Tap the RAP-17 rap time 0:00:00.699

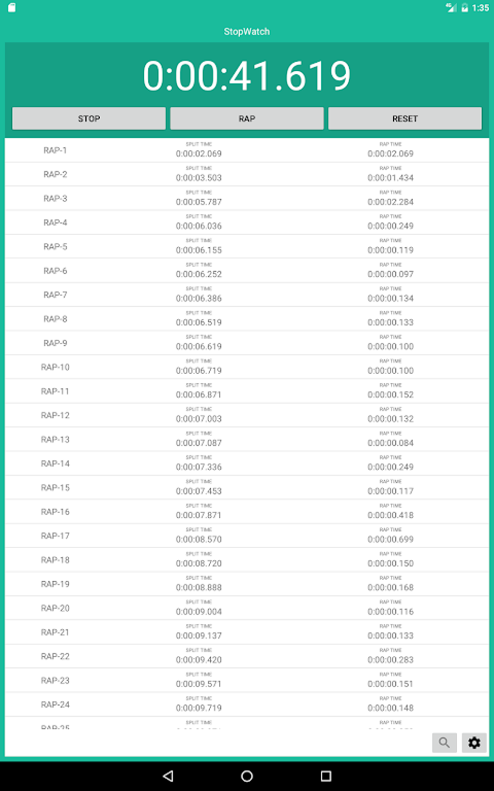coord(390,539)
